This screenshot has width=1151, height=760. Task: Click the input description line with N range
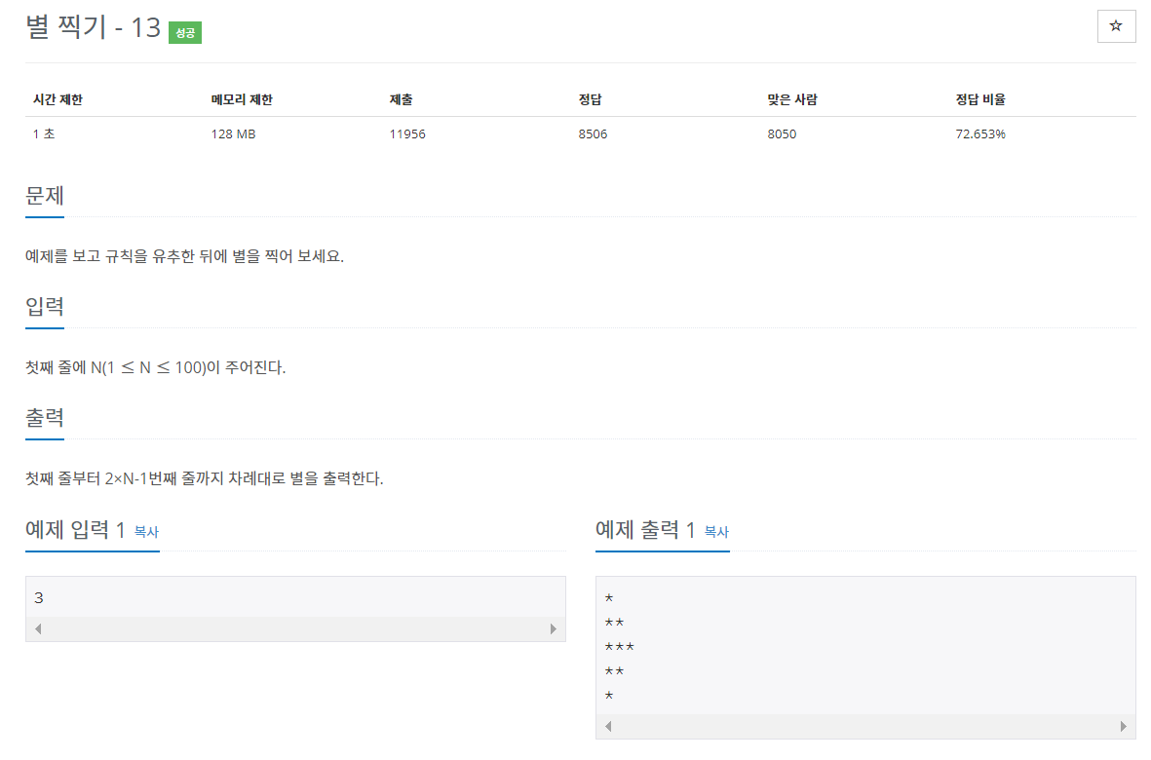click(156, 367)
